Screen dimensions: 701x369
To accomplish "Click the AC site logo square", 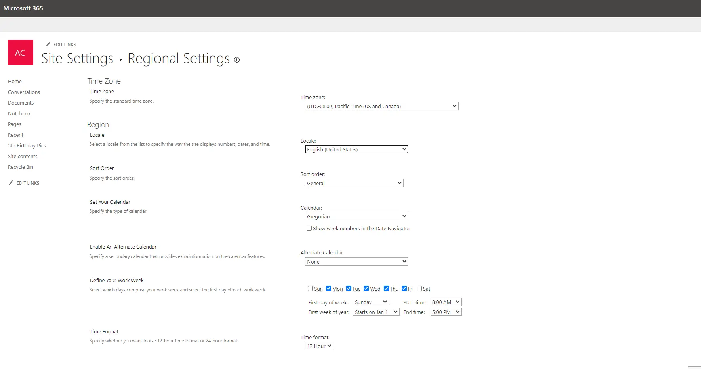I will (20, 52).
